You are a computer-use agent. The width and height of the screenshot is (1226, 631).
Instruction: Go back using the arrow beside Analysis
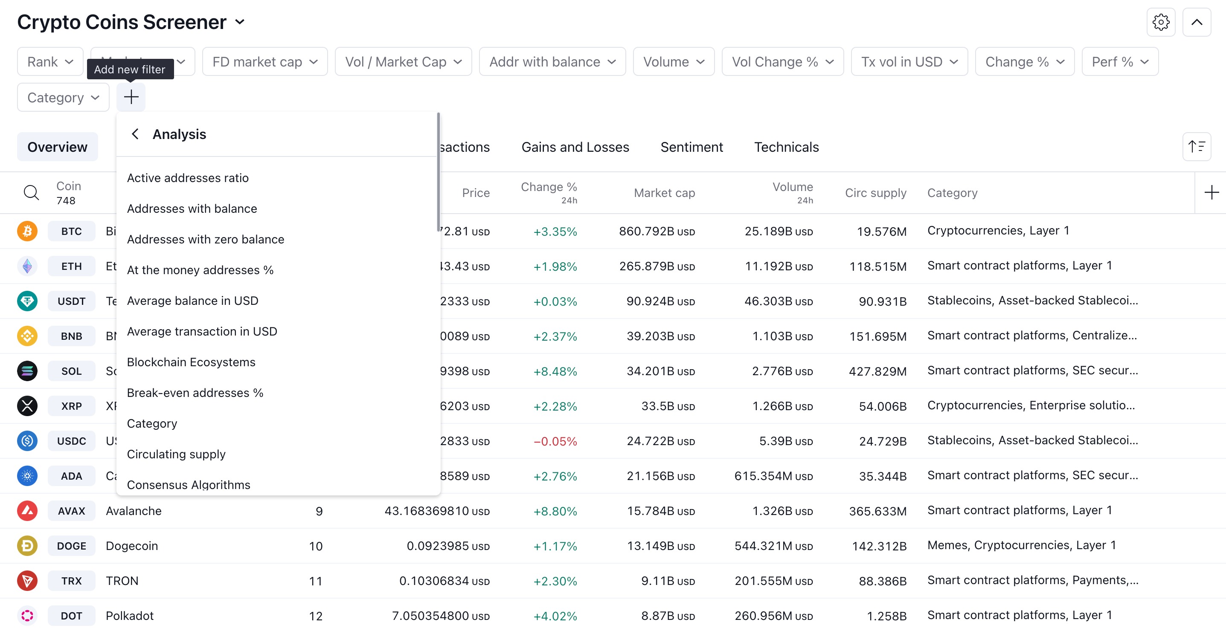click(135, 134)
